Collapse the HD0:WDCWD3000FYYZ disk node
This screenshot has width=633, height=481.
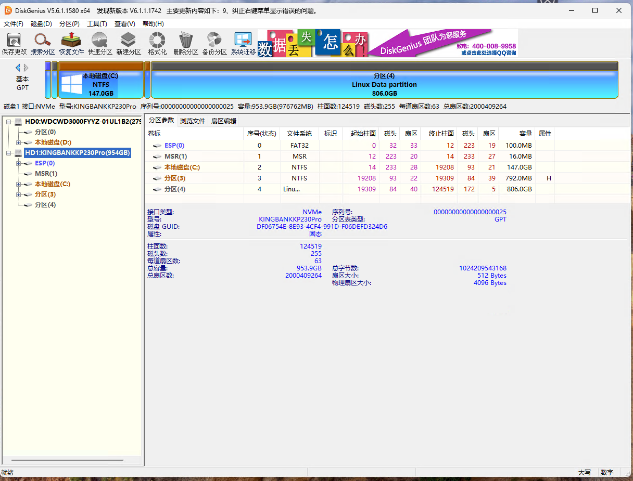(9, 122)
